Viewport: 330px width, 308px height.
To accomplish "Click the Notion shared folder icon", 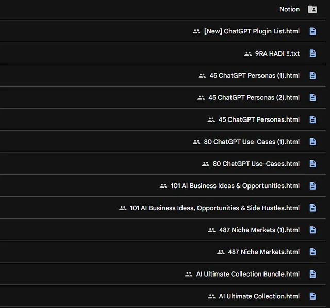I will [312, 9].
